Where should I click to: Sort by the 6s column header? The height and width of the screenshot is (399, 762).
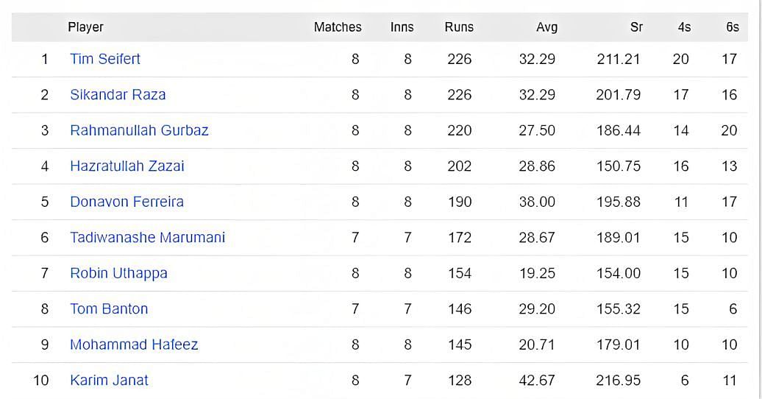[732, 27]
